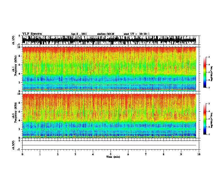
Task: Click the flat ch.3 voltage trace line
Action: [x=109, y=145]
